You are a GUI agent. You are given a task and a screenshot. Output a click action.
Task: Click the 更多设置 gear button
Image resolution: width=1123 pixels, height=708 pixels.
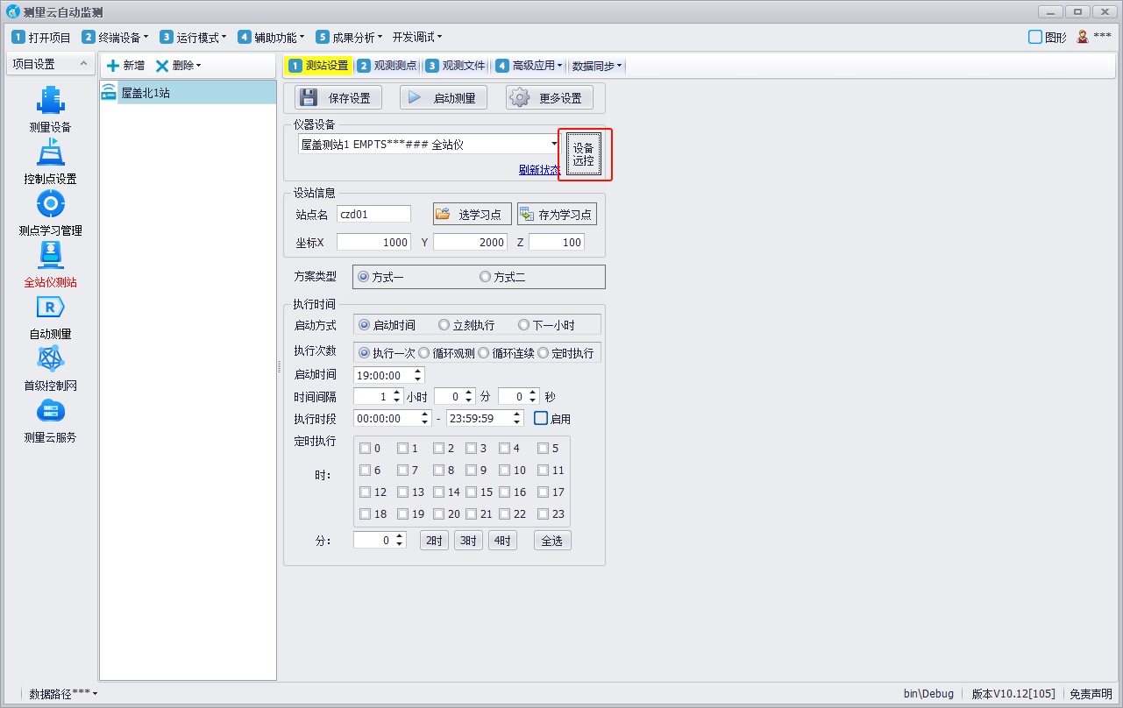549,98
